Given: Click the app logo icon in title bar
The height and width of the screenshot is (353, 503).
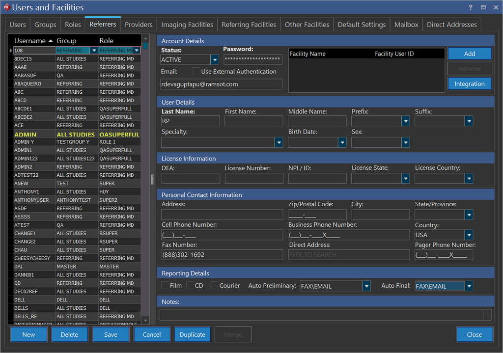Looking at the screenshot, I should [6, 7].
